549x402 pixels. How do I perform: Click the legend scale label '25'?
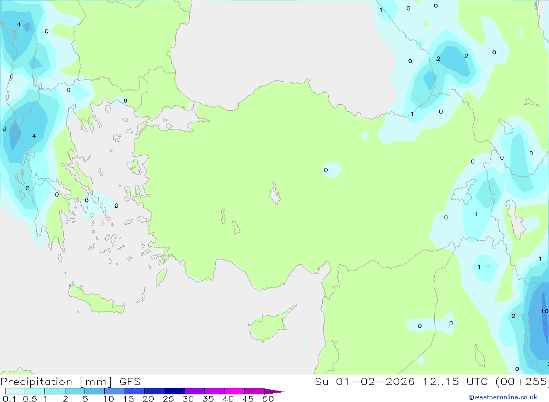point(168,399)
